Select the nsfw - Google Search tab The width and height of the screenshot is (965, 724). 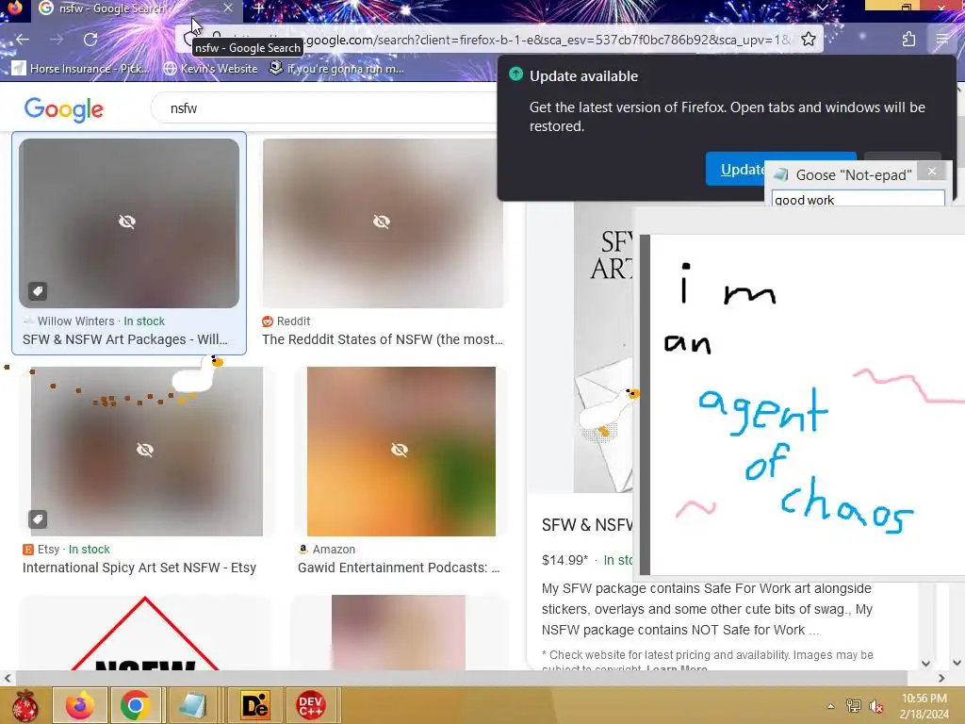[x=136, y=8]
